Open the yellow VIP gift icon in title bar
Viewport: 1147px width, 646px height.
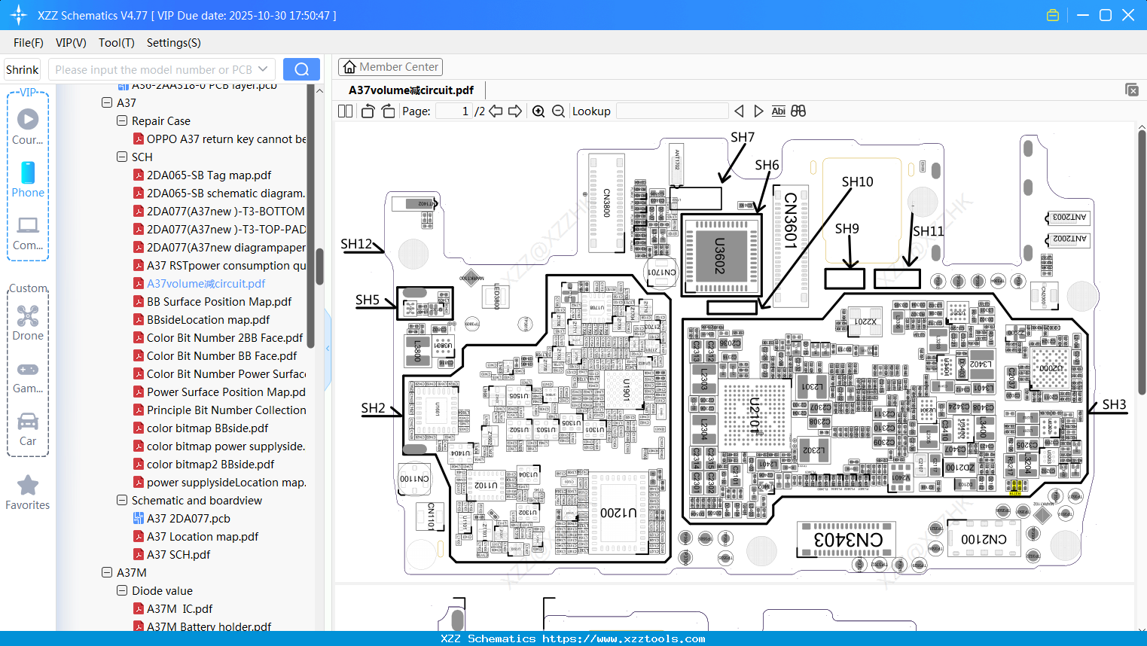[1053, 15]
